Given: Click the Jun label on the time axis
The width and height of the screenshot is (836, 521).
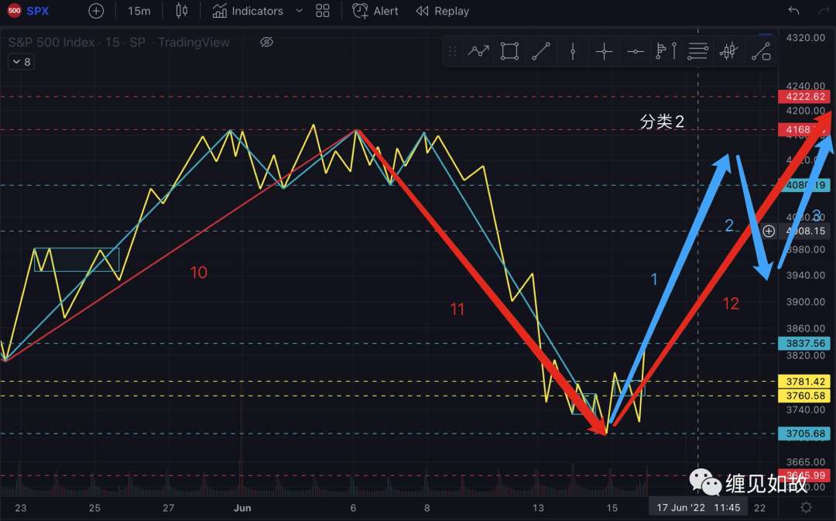Looking at the screenshot, I should click(242, 508).
